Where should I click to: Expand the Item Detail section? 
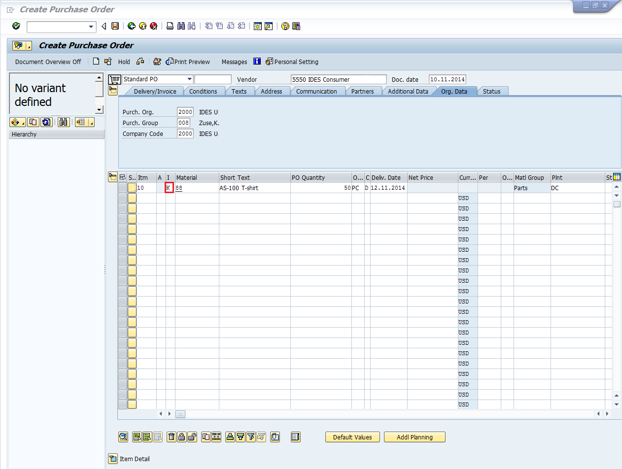click(113, 459)
